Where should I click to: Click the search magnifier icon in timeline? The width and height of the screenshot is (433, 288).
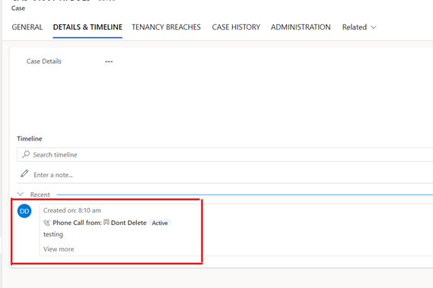tap(26, 154)
